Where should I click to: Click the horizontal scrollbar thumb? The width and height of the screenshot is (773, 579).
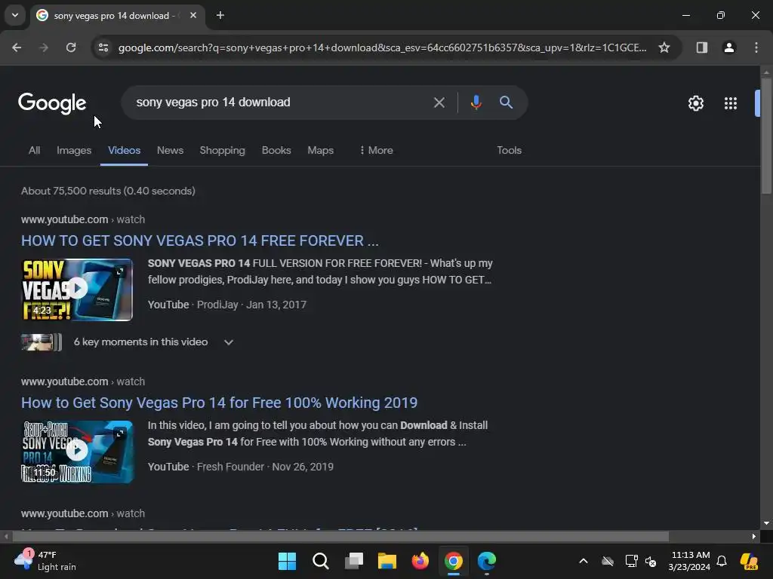[340, 536]
